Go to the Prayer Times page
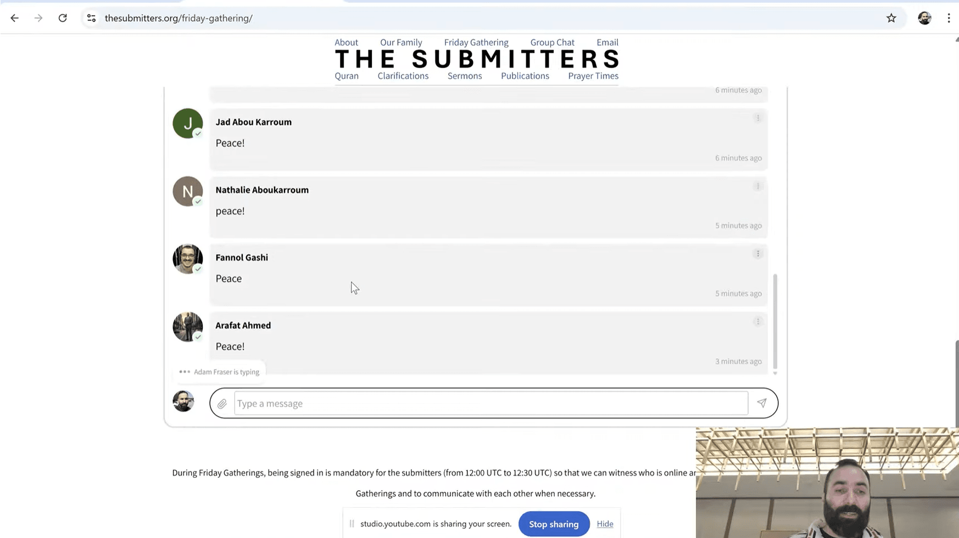 [x=593, y=76]
